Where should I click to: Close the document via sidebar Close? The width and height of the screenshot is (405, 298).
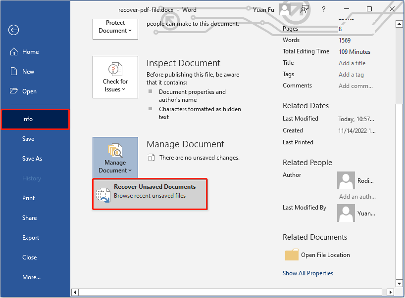(35, 257)
